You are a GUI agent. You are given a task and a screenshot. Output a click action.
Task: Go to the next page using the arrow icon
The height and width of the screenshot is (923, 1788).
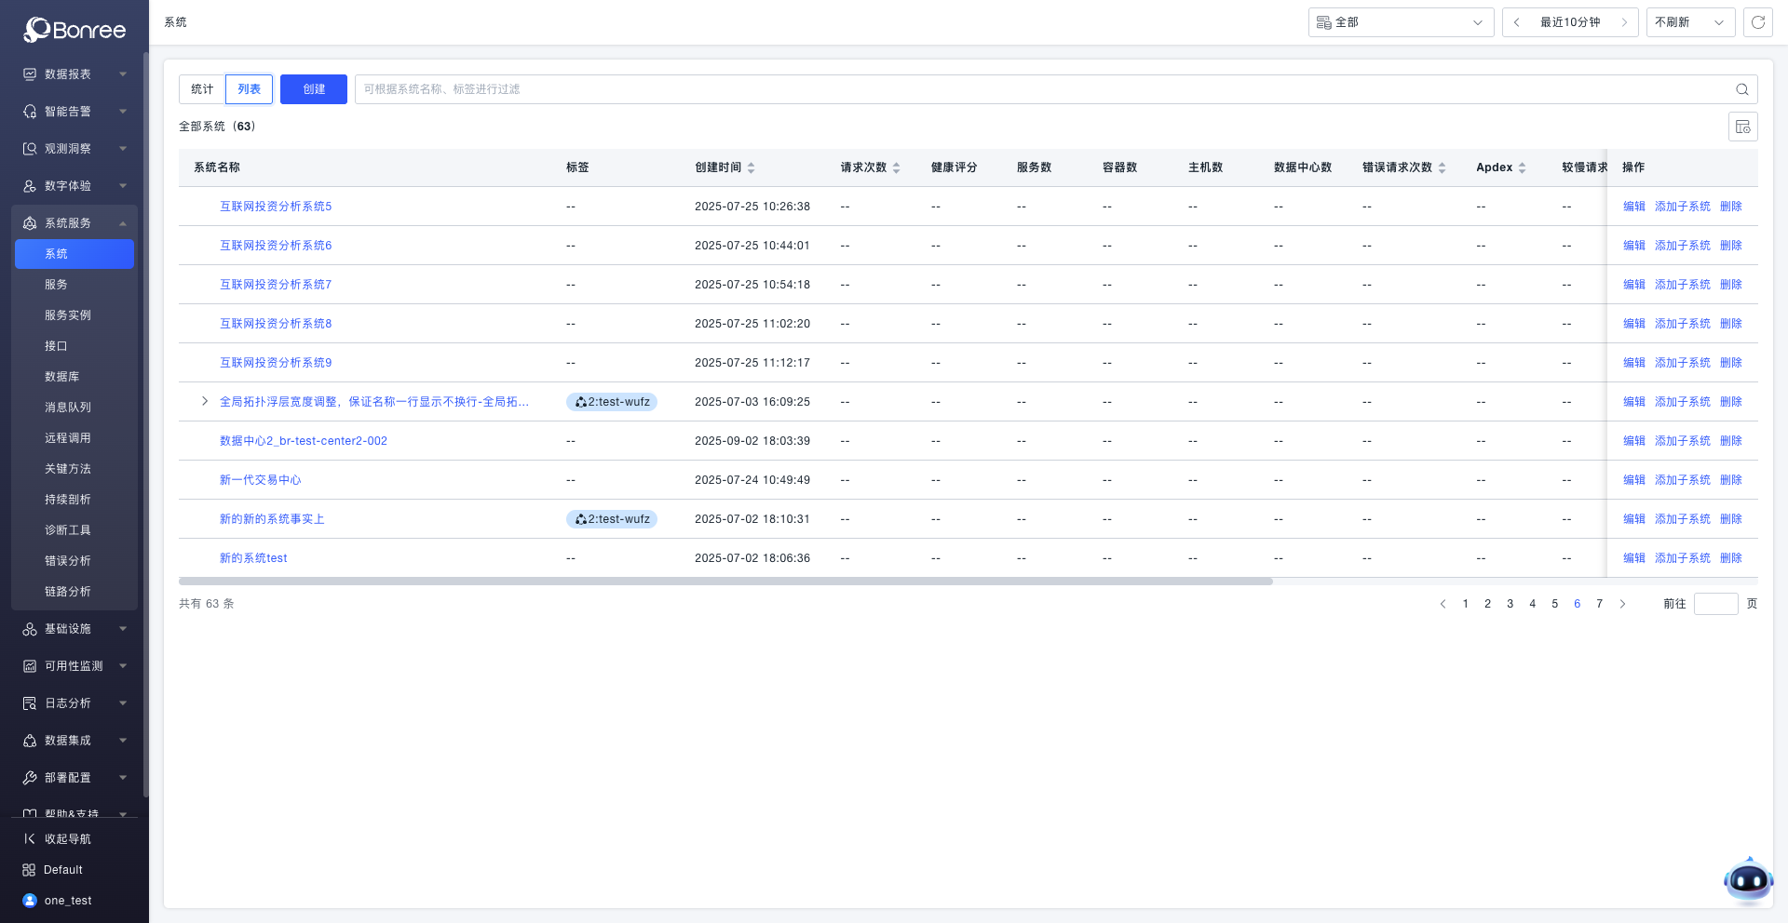pyautogui.click(x=1622, y=604)
